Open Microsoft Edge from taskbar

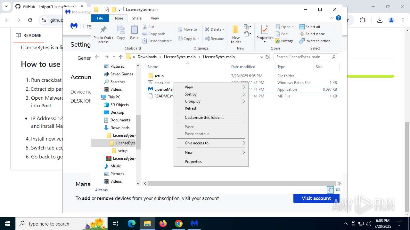132,224
